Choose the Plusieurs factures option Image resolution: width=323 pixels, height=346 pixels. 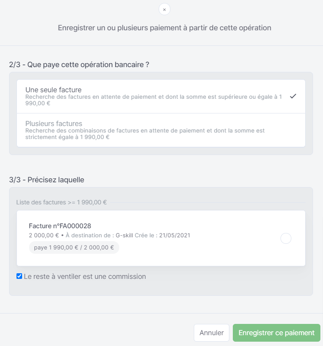click(161, 130)
